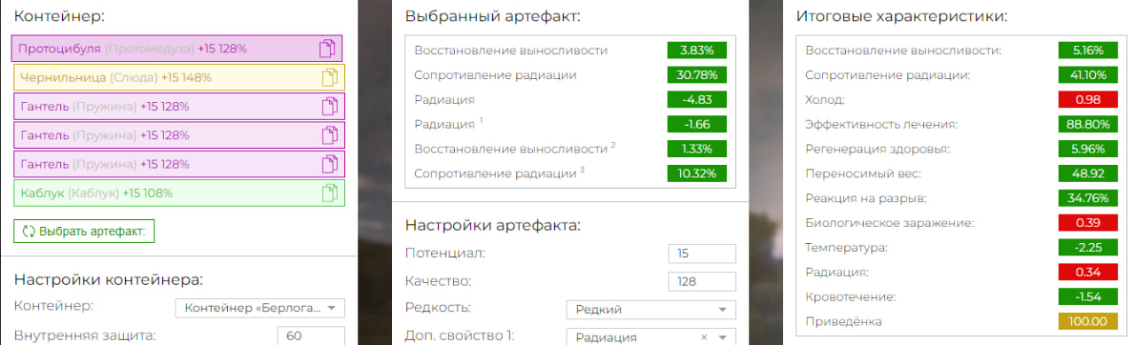Clear the Радиация selection with the x icon
Image resolution: width=1135 pixels, height=345 pixels.
[702, 337]
